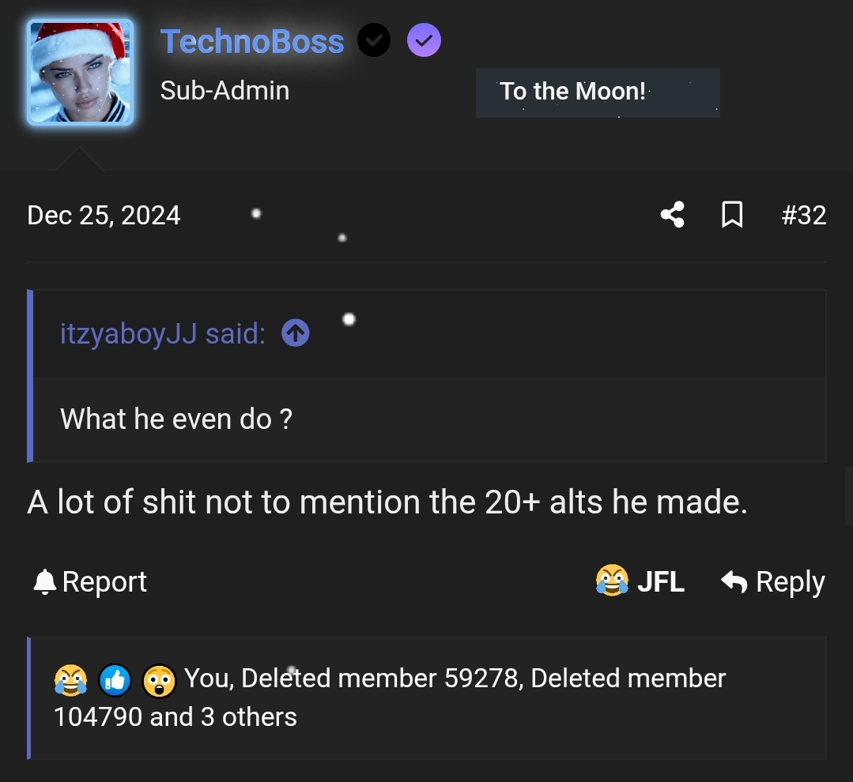
Task: Click itzyaboyJJ said quote header
Action: [x=163, y=334]
